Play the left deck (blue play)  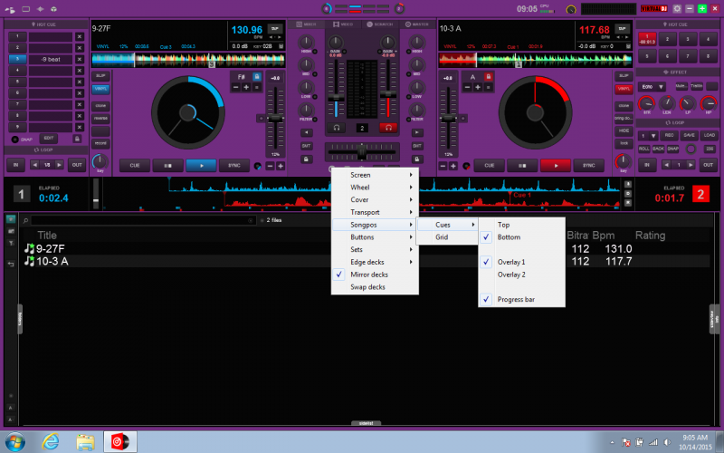(201, 165)
